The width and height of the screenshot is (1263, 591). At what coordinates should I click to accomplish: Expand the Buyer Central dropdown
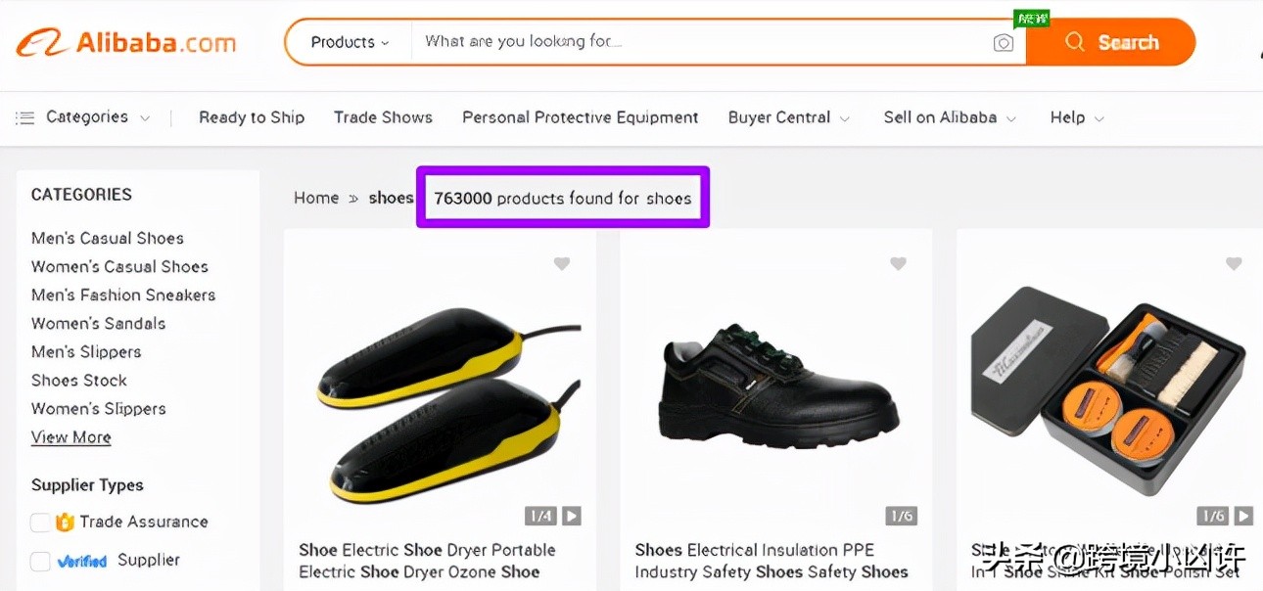pyautogui.click(x=789, y=117)
